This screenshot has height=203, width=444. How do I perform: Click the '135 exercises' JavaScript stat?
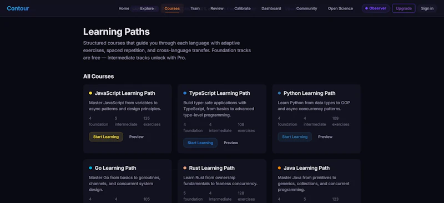tap(152, 121)
